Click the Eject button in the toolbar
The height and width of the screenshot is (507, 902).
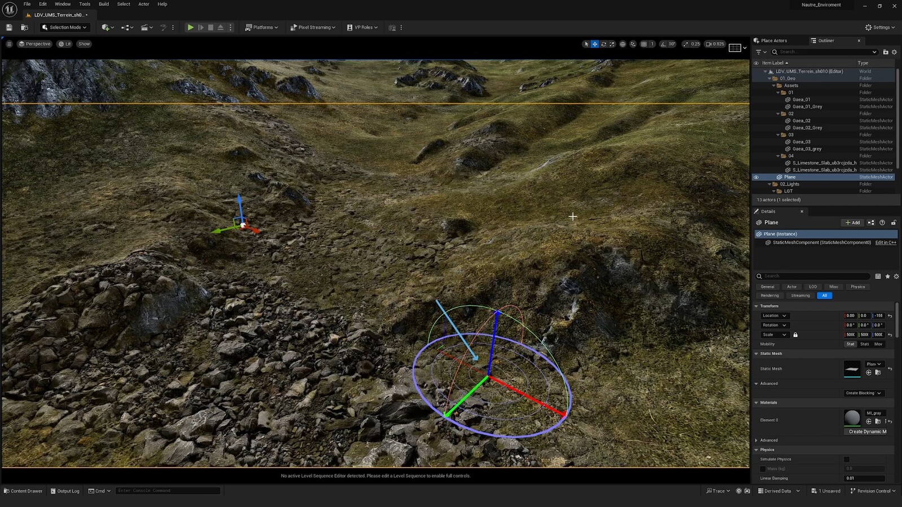220,27
